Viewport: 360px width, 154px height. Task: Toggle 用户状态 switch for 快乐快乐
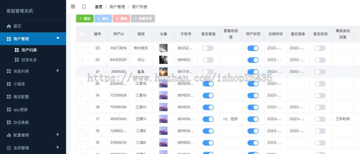click(253, 48)
